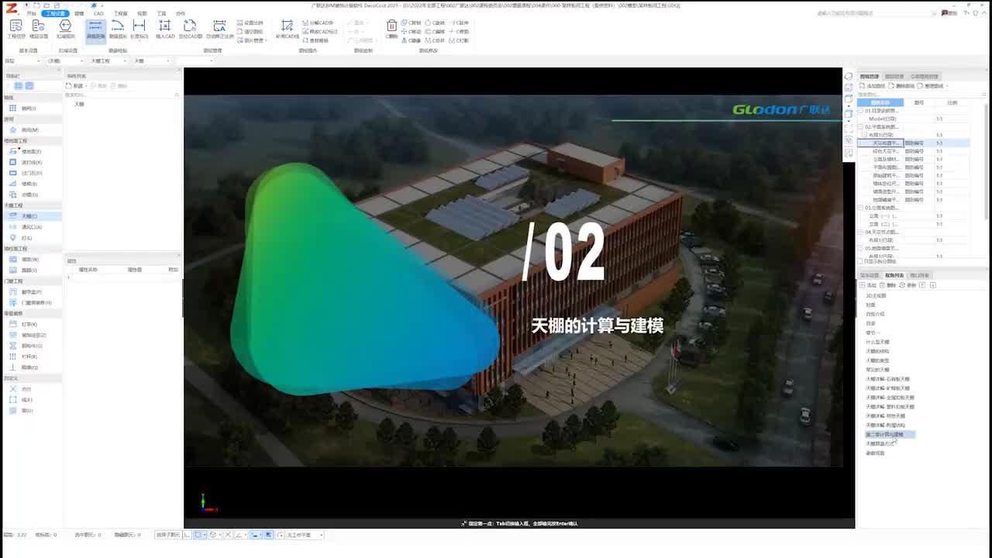992x558 pixels.
Task: Open the 图纸管理 panel tab
Action: [x=870, y=77]
